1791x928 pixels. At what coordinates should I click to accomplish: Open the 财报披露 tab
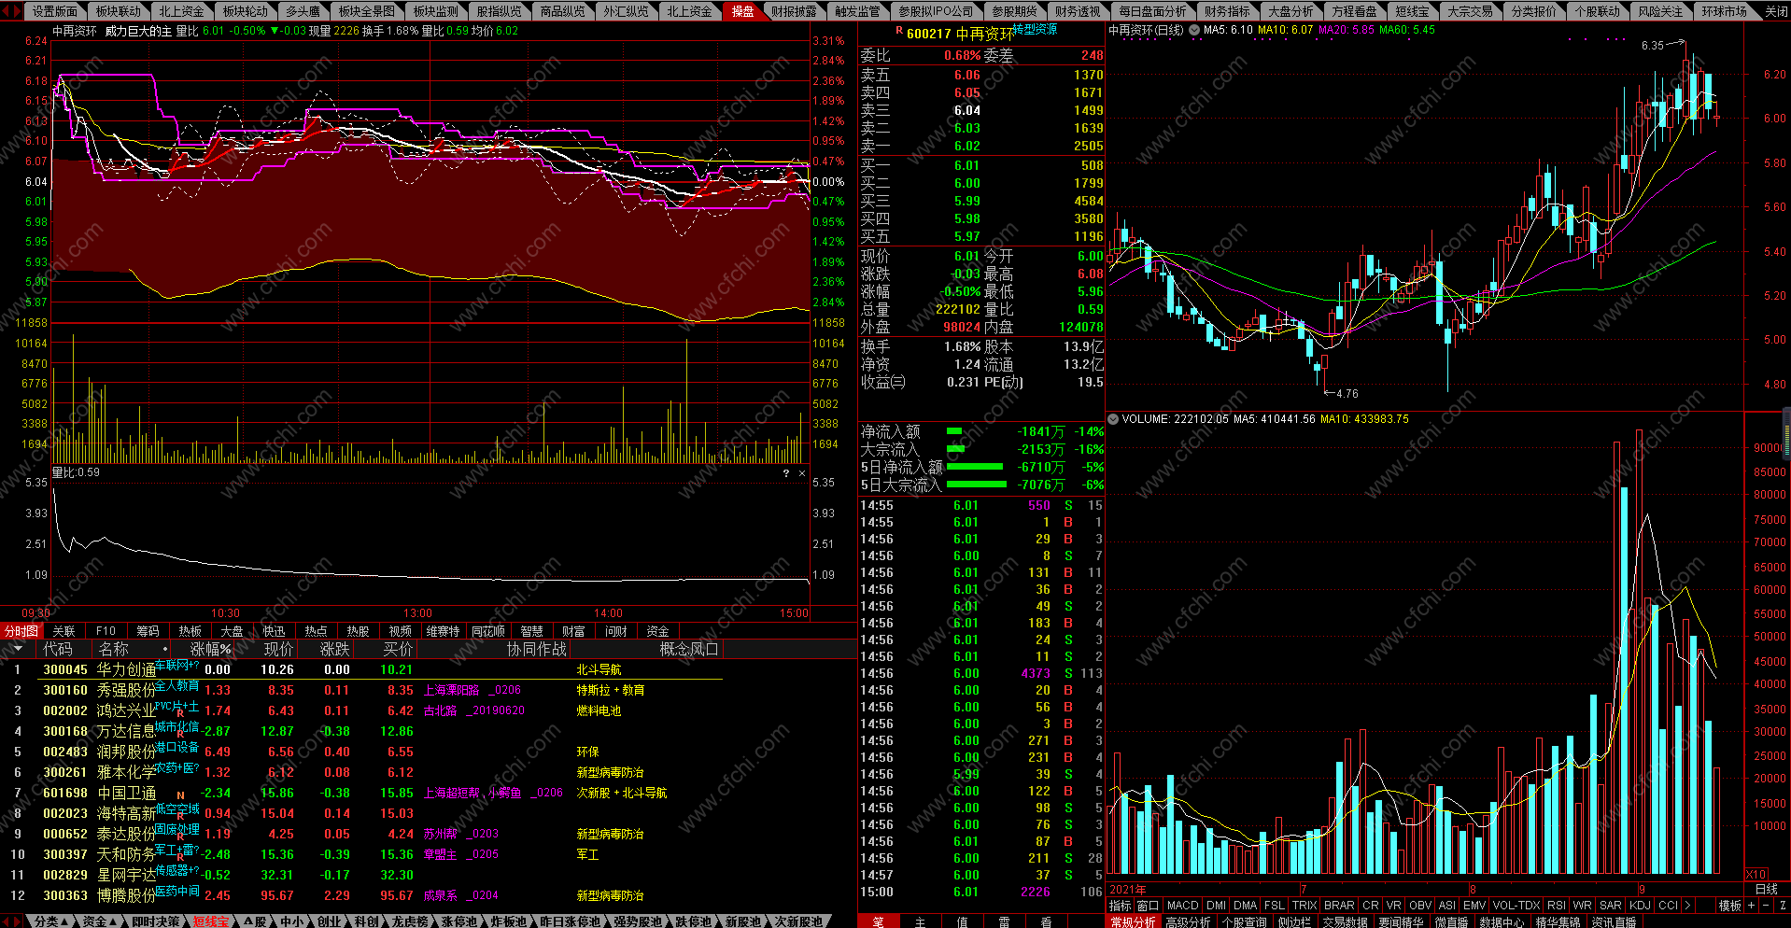794,11
